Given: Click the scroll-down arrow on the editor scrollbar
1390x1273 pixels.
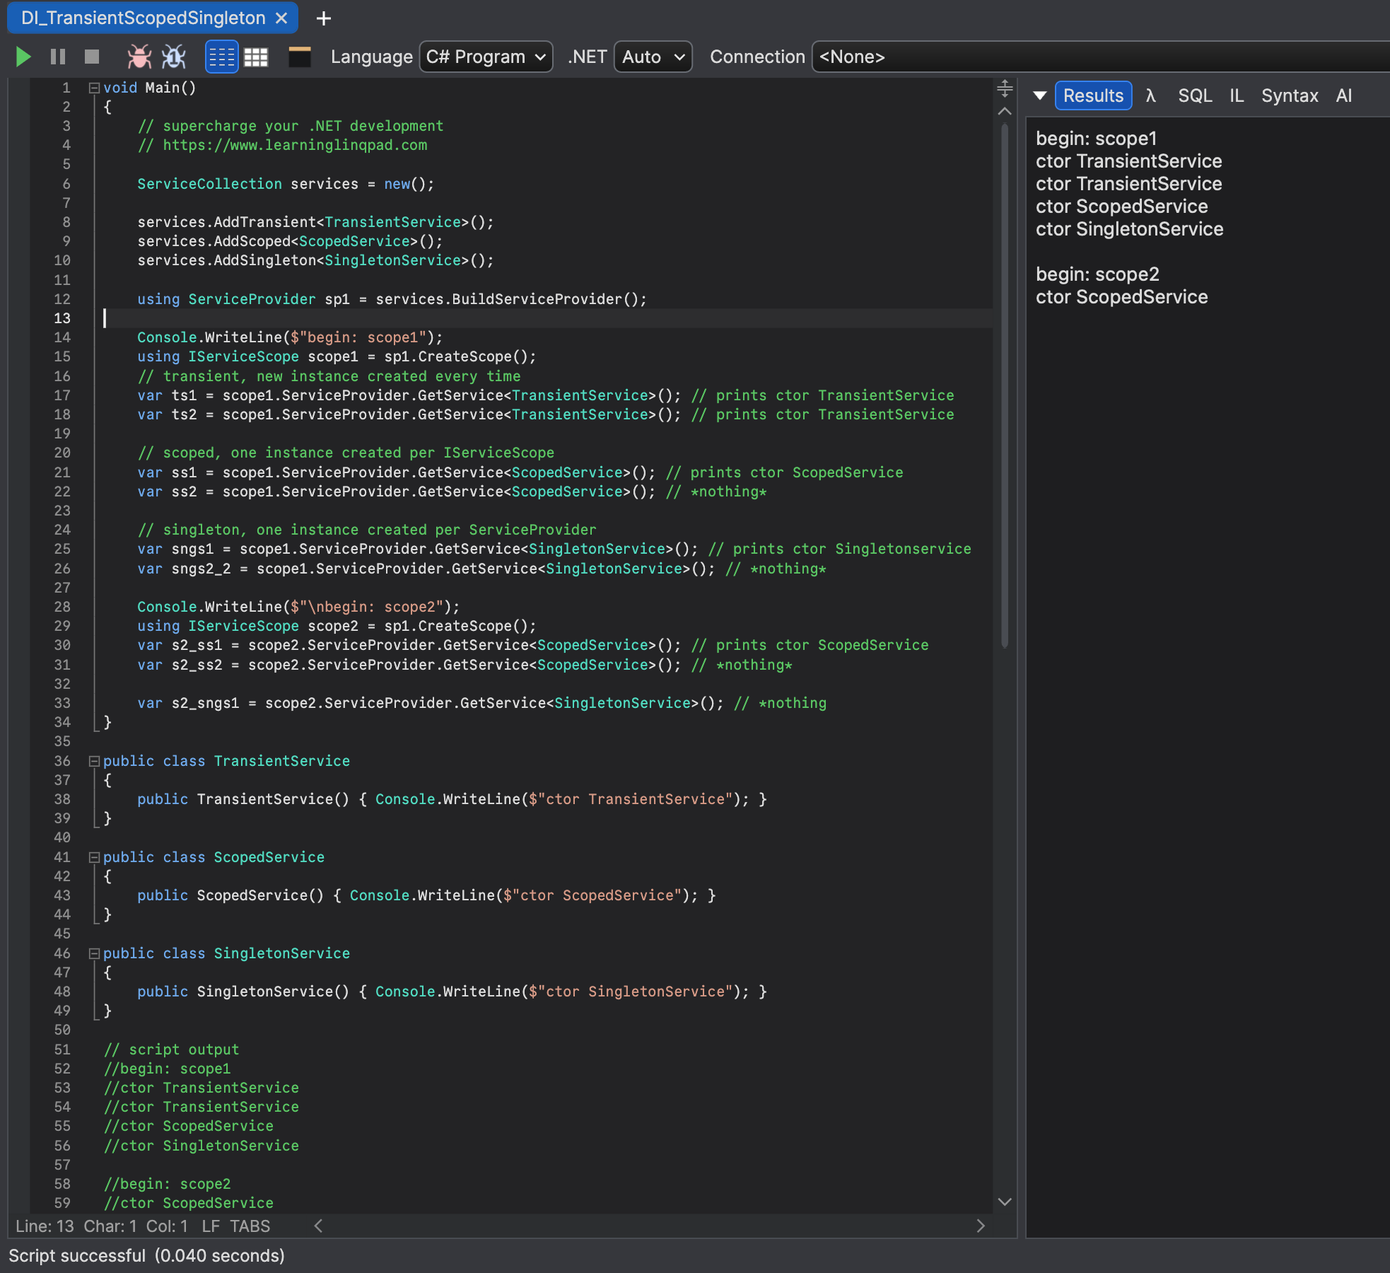Looking at the screenshot, I should click(x=1004, y=1202).
